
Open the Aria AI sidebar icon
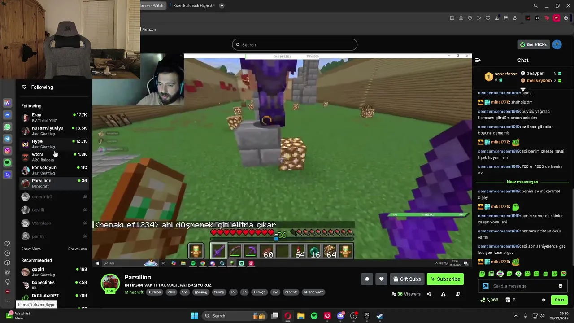pyautogui.click(x=8, y=103)
